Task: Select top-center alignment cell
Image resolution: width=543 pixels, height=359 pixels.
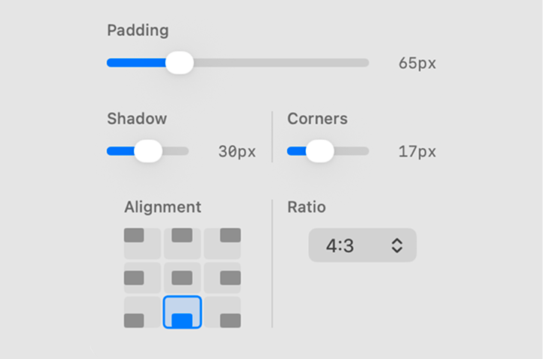Action: tap(182, 243)
